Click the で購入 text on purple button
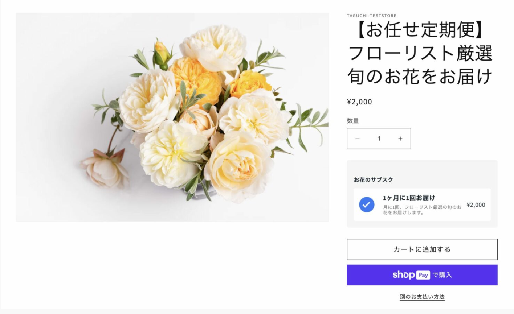Screen dimensions: 514x314 click(x=442, y=275)
